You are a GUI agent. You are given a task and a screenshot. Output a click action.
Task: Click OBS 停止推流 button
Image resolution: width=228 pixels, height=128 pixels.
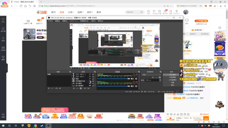pos(172,75)
